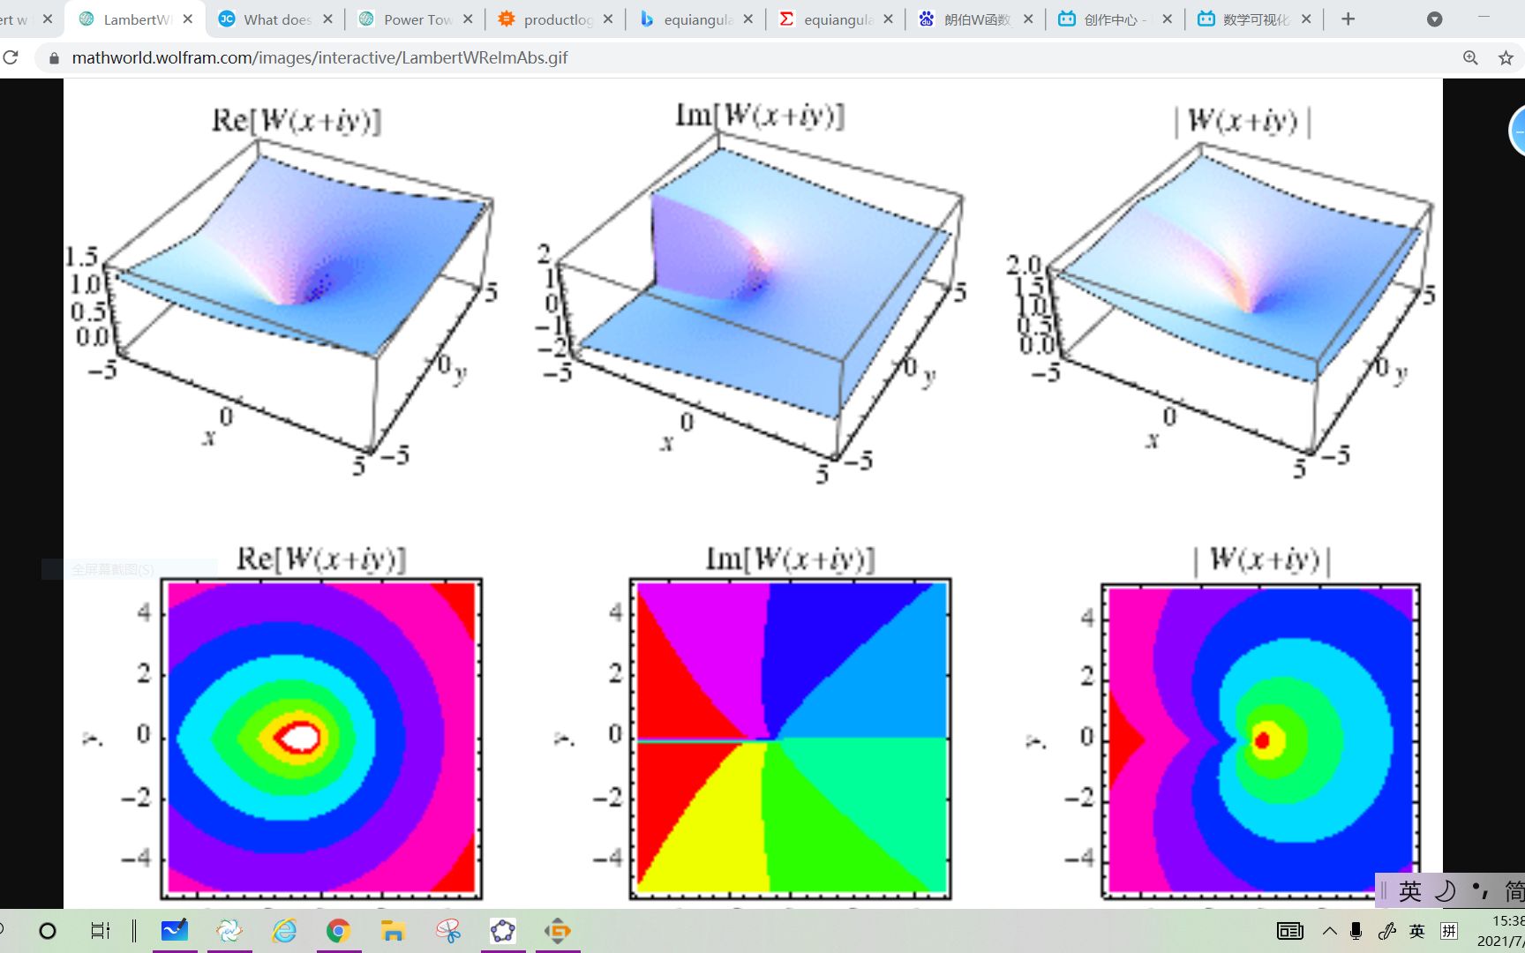Open the Power Tow browser tab
The height and width of the screenshot is (953, 1525).
(x=415, y=19)
